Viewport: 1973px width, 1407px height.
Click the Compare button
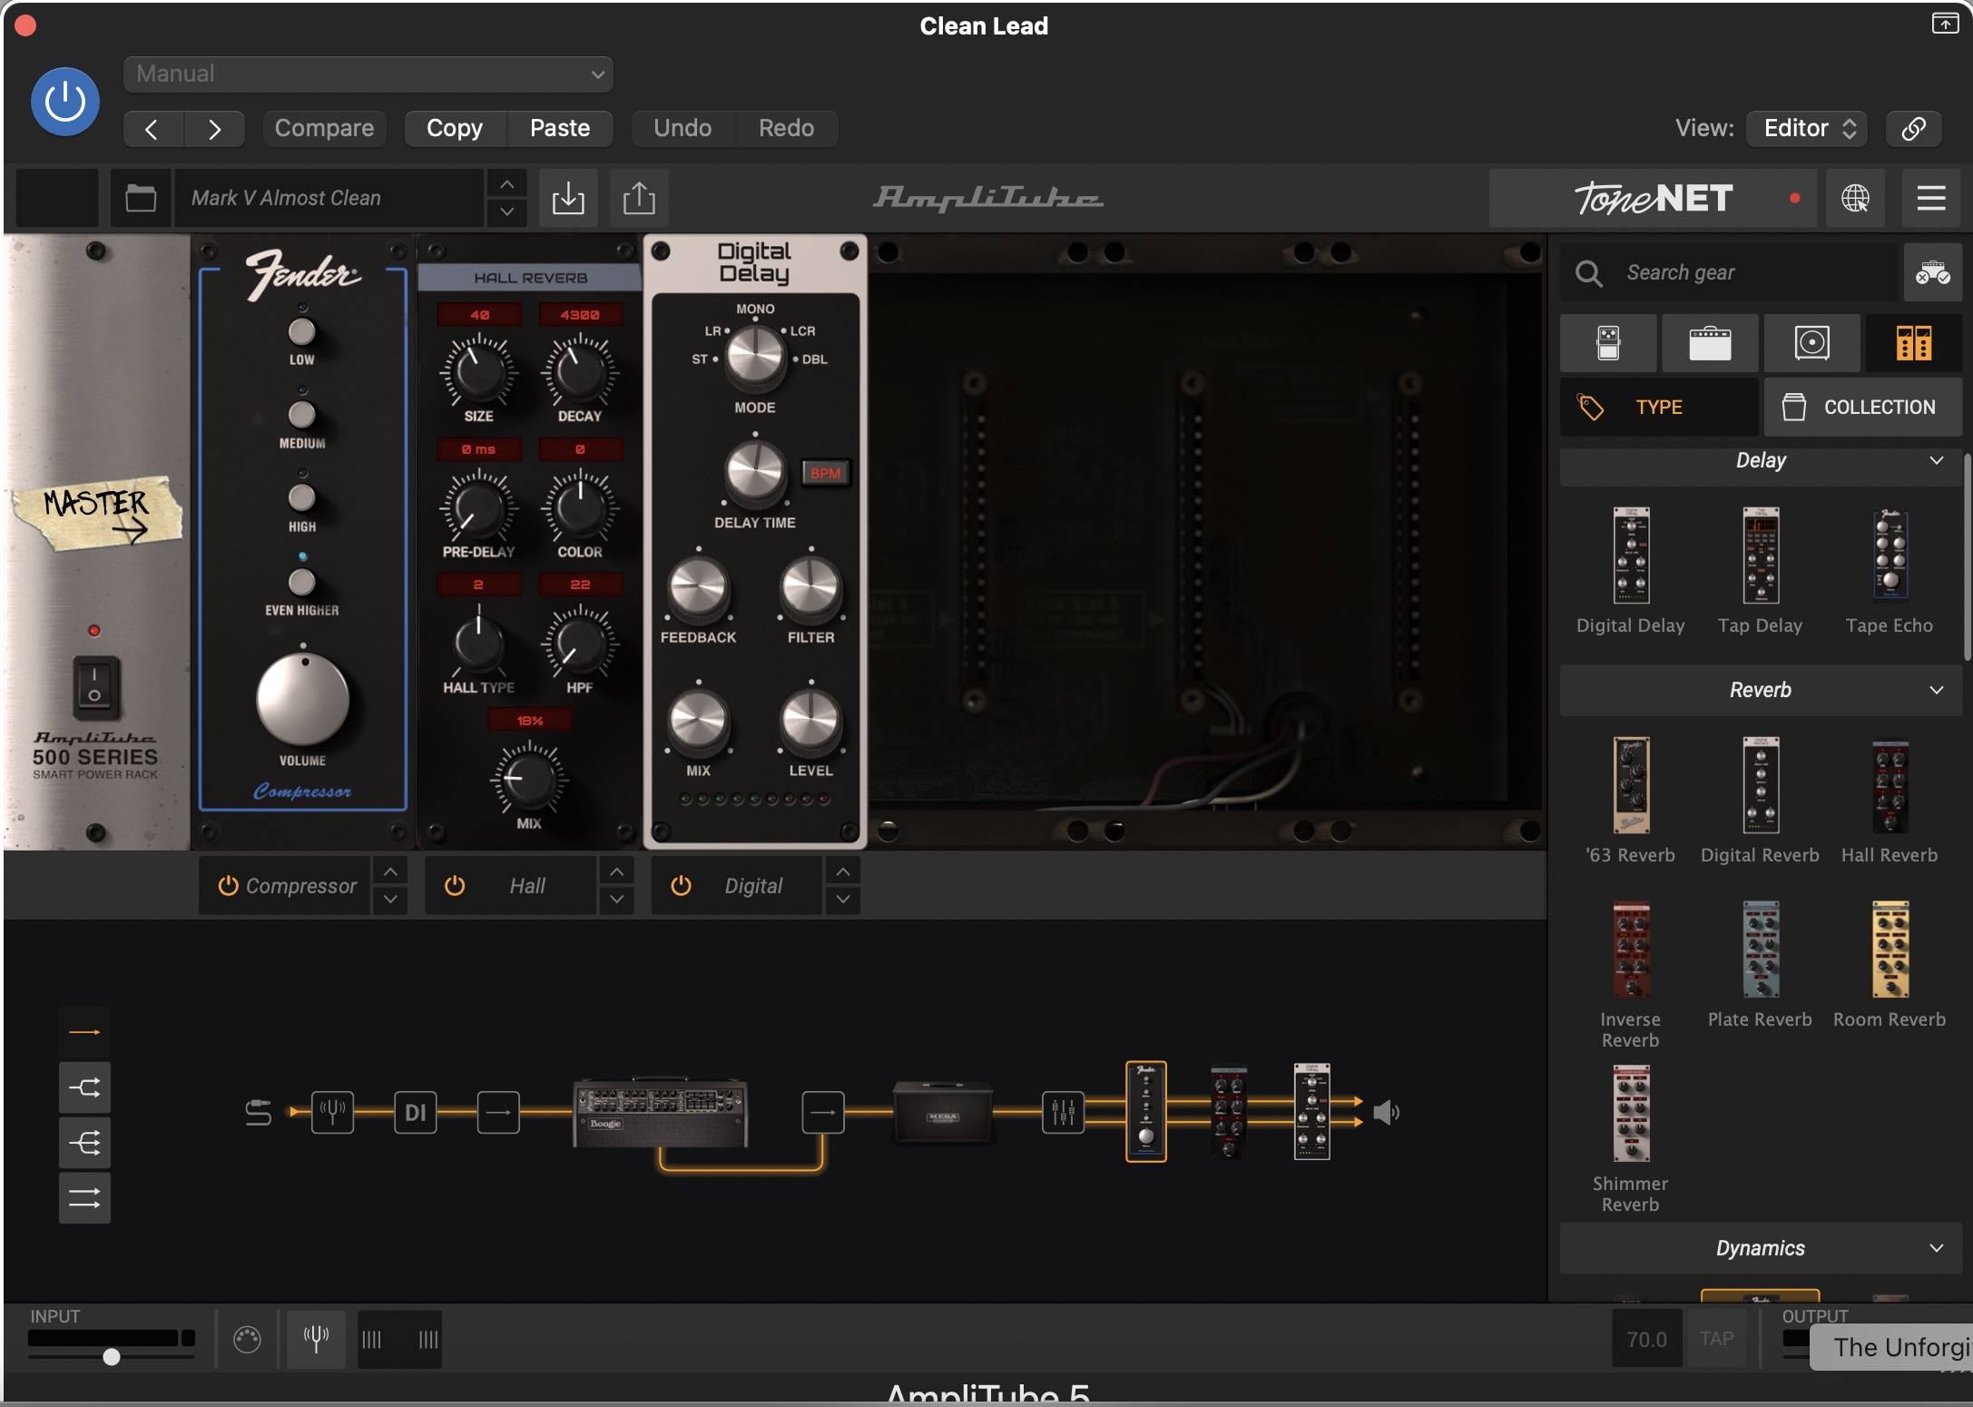click(324, 128)
